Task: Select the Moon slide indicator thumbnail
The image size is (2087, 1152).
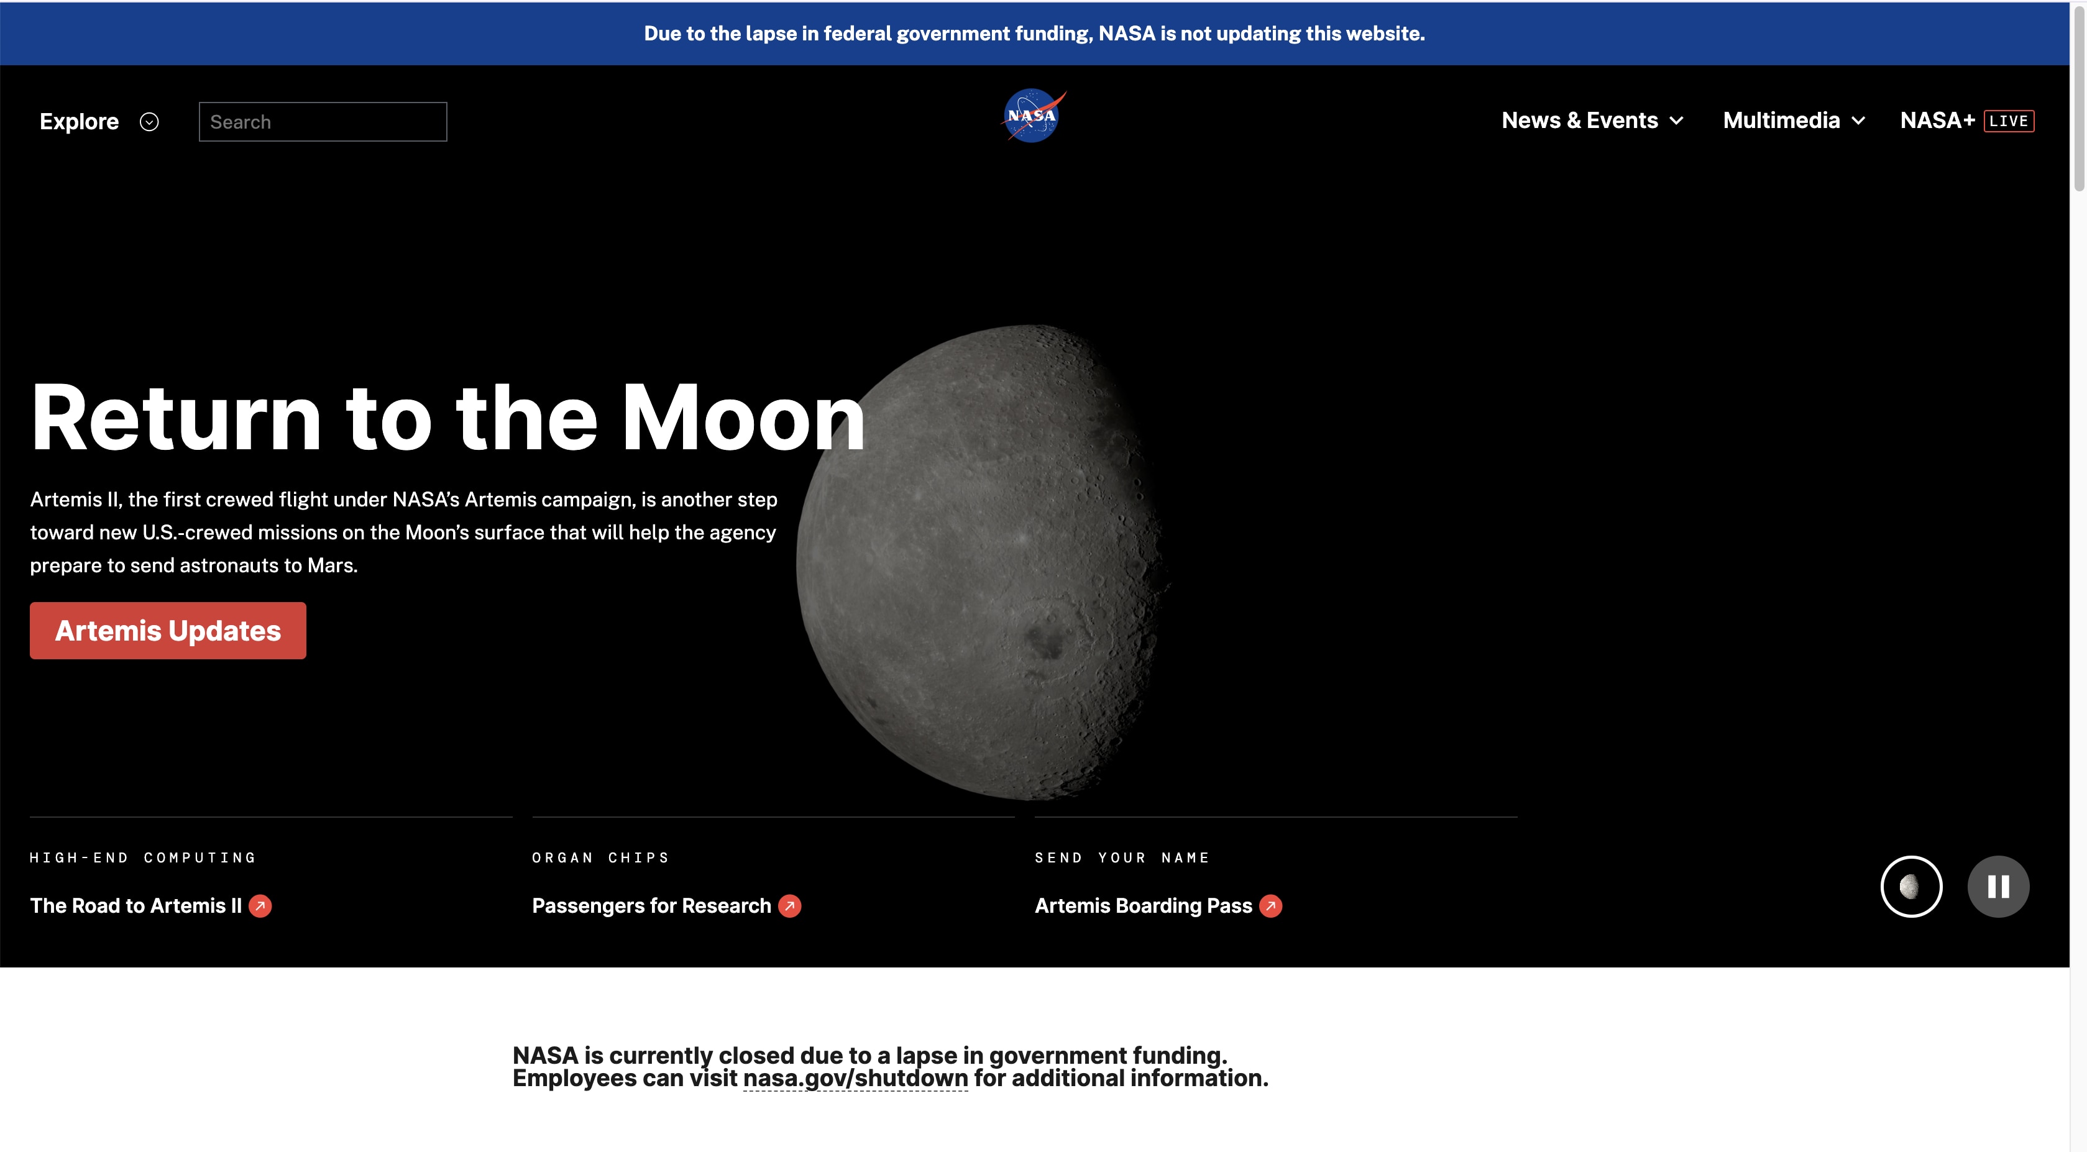Action: [x=1910, y=886]
